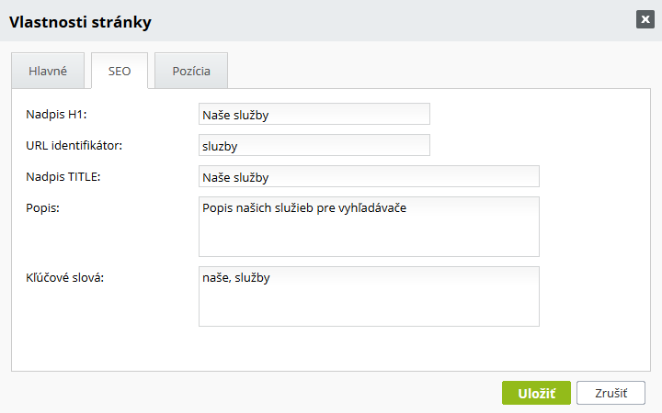Image resolution: width=662 pixels, height=413 pixels.
Task: Focus the URL identifikátor field
Action: point(314,145)
